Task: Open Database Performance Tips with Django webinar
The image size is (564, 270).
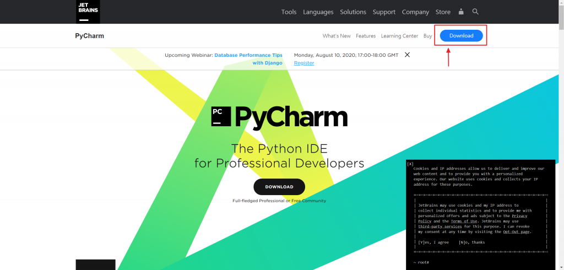Action: [x=248, y=59]
